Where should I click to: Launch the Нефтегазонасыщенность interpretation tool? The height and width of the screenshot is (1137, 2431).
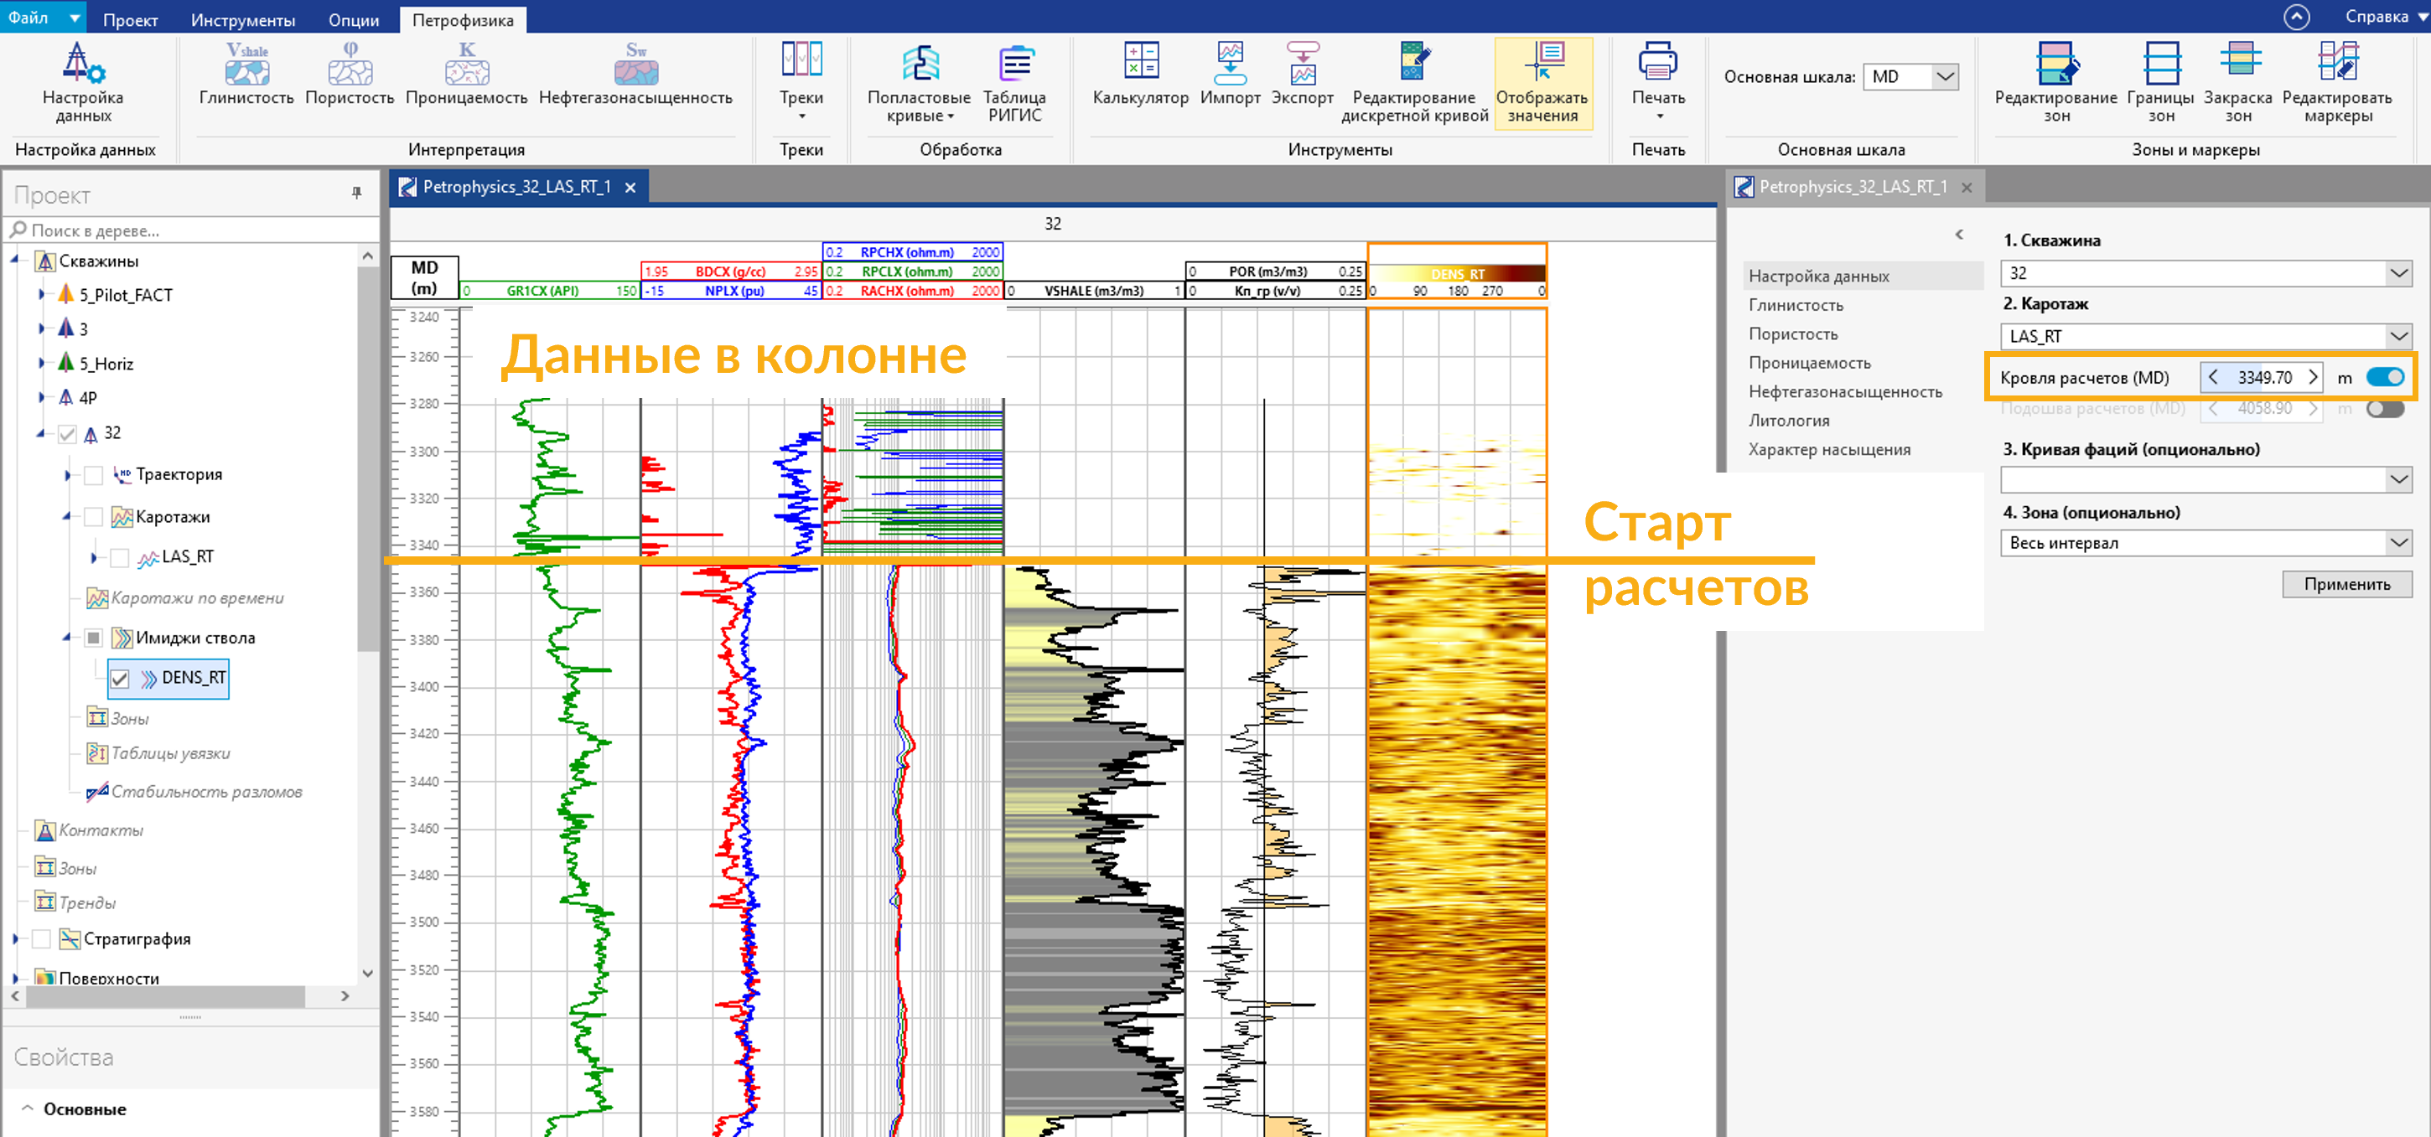[635, 74]
